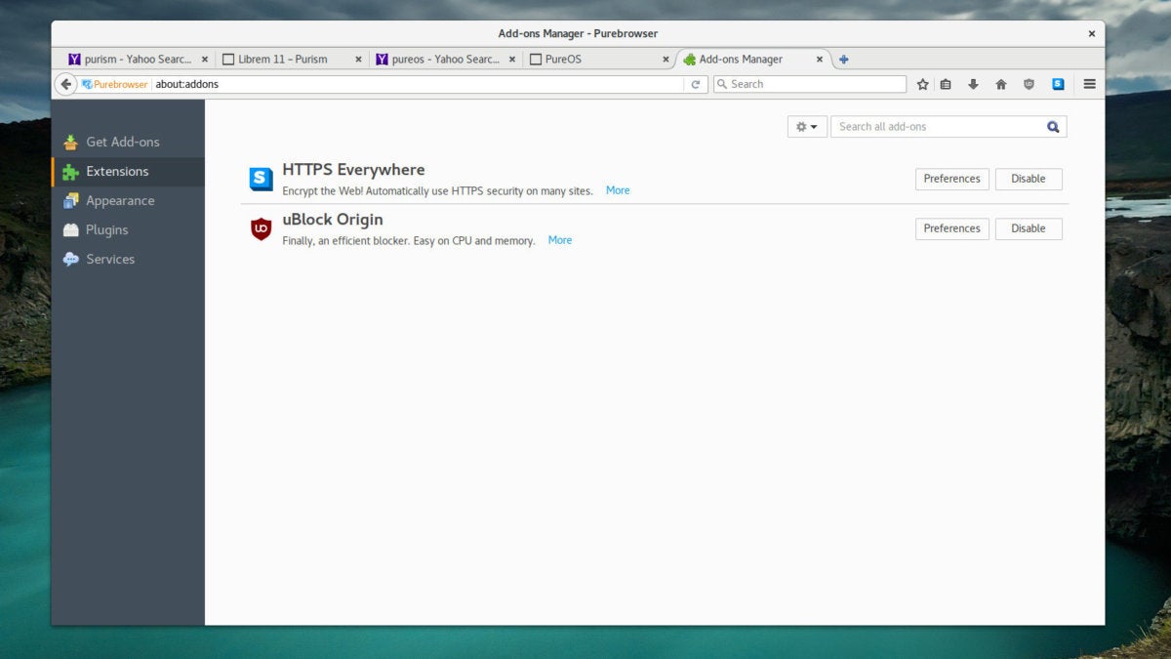Open Preferences for uBlock Origin

click(951, 228)
